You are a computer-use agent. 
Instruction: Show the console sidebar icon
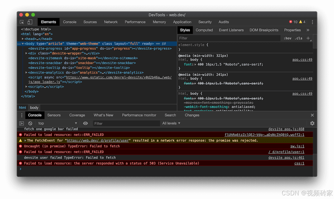(x=21, y=123)
